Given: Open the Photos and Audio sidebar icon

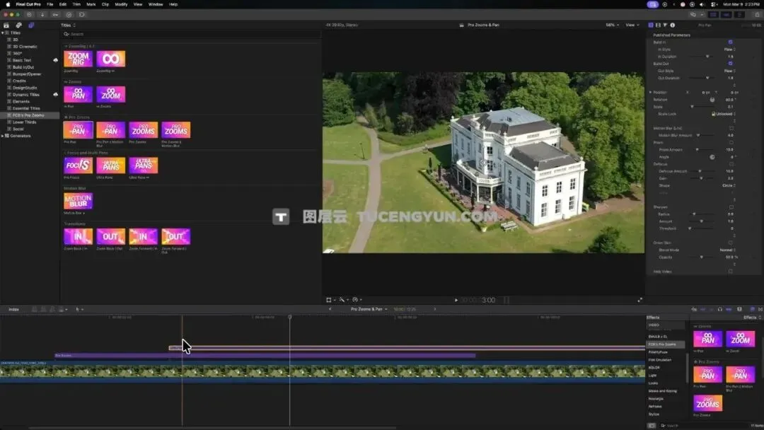Looking at the screenshot, I should coord(18,25).
